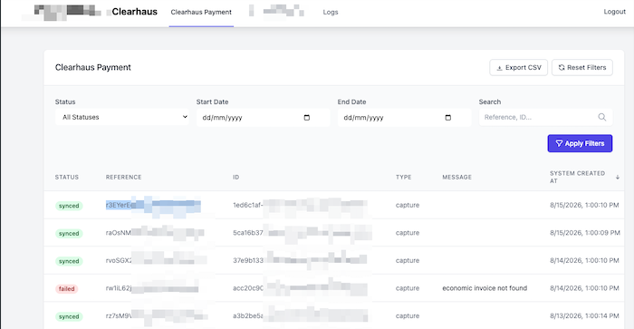Click the synced badge in the rz7sM9 row
Viewport: 634px width, 329px height.
coord(69,316)
